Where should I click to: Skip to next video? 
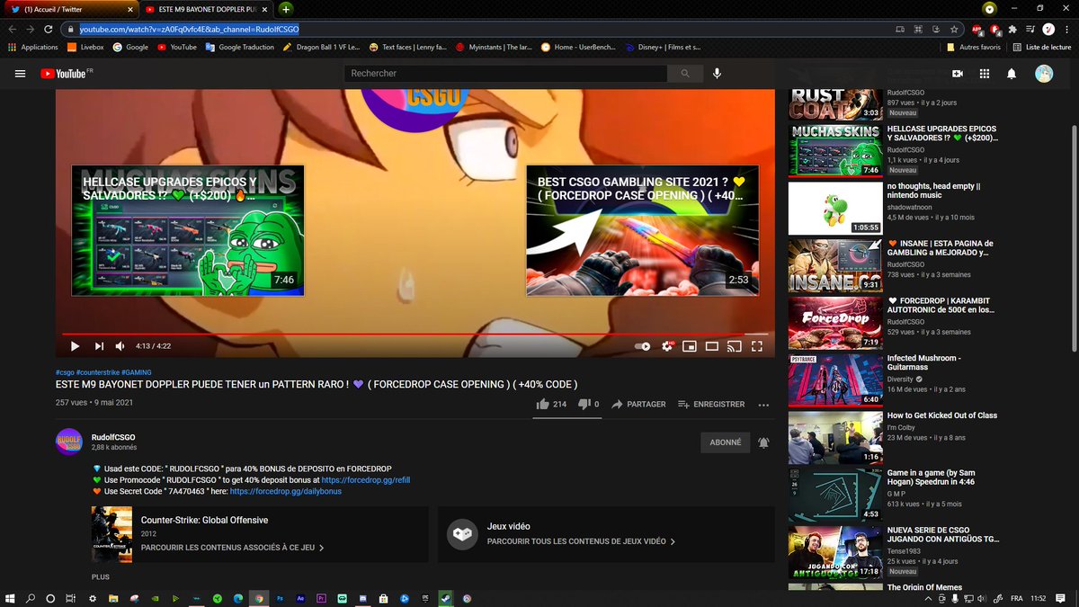point(99,346)
